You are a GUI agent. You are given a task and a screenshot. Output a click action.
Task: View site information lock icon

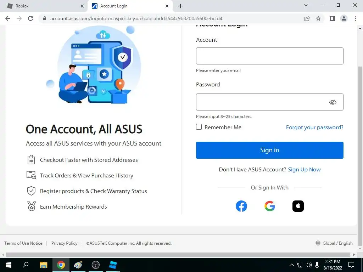click(45, 18)
